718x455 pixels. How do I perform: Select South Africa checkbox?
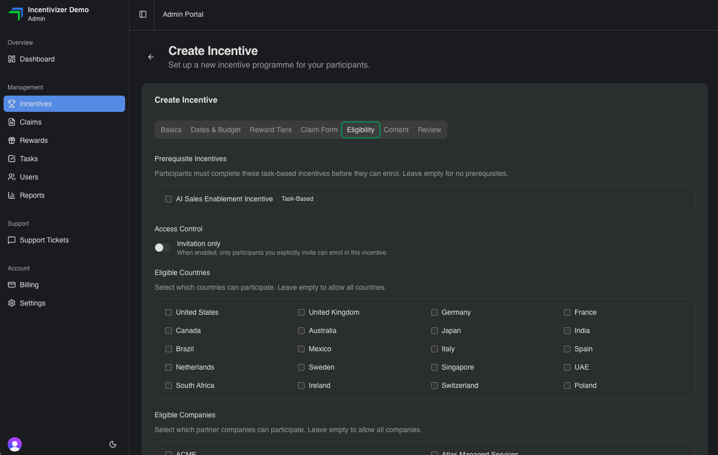tap(168, 385)
